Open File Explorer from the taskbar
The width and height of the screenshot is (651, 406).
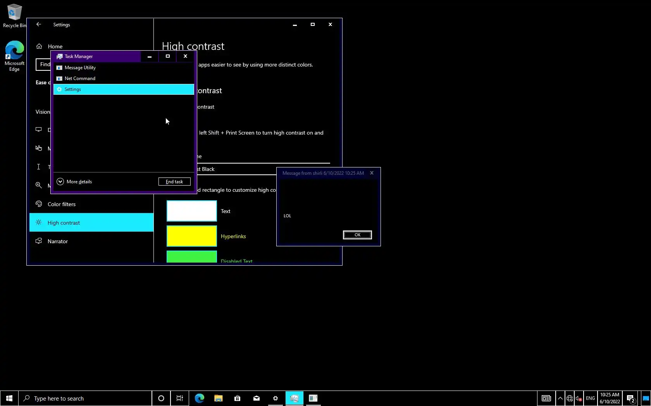click(219, 398)
